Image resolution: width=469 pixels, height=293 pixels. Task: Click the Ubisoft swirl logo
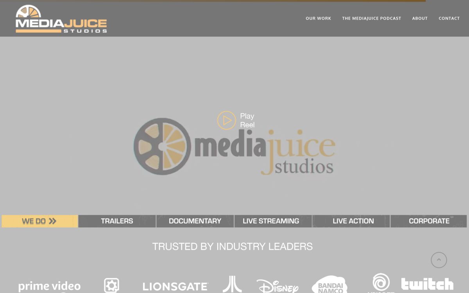[x=381, y=283]
